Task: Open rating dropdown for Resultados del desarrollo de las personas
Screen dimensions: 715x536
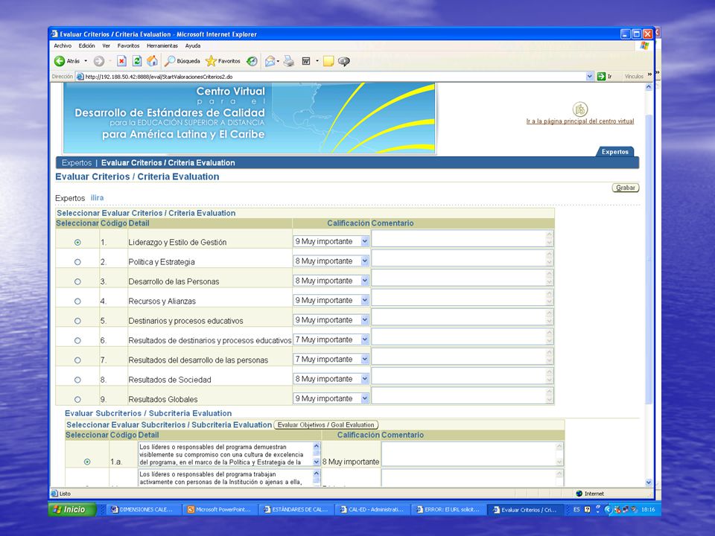Action: tap(331, 359)
